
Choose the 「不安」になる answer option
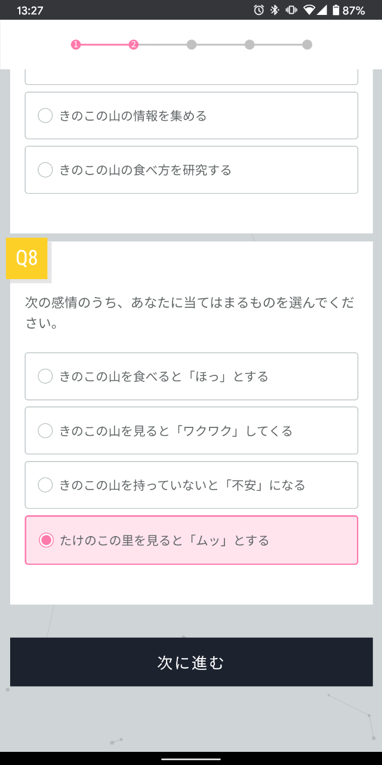[x=45, y=485]
